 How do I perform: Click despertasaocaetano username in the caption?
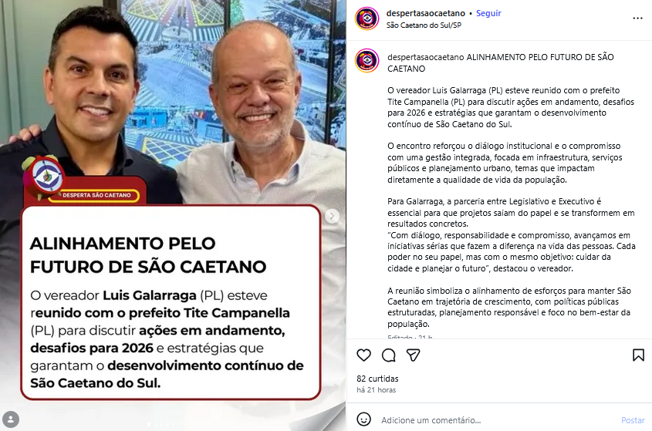[x=426, y=57]
